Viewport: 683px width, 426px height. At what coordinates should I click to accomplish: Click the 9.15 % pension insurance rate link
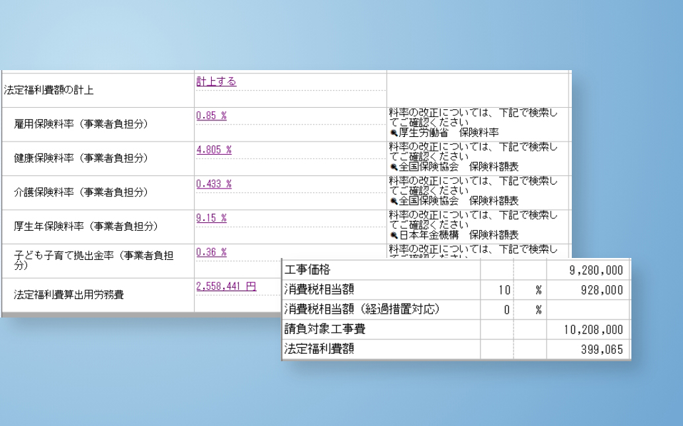211,218
